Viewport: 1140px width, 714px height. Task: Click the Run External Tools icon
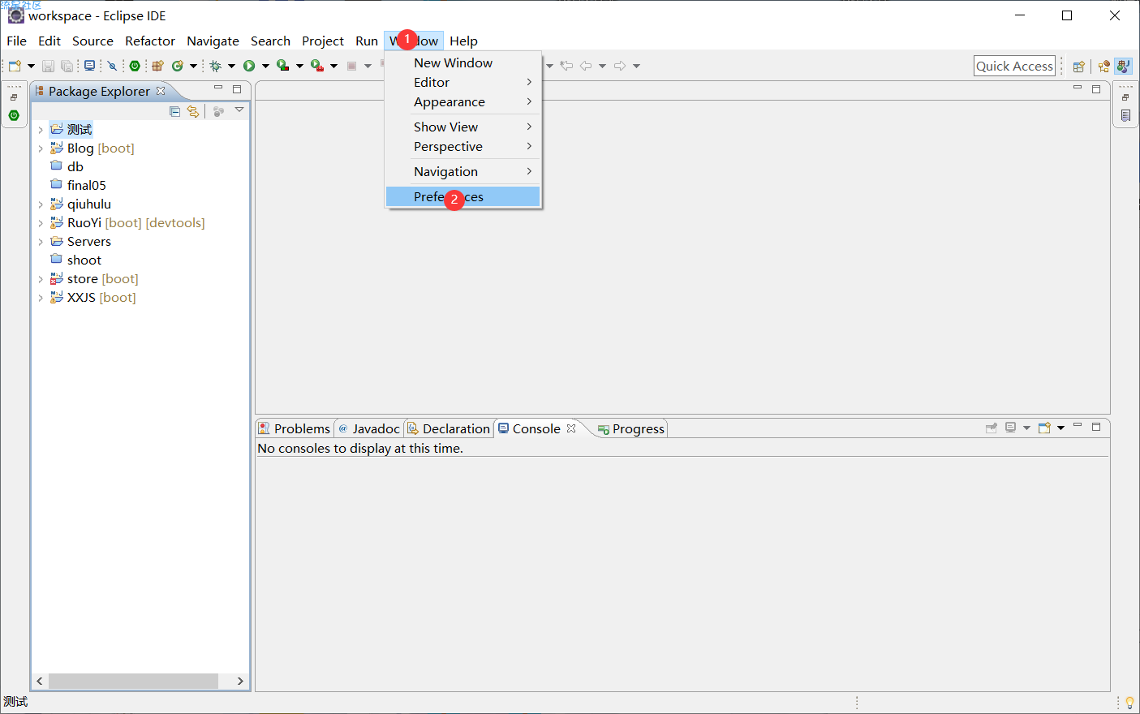point(317,66)
